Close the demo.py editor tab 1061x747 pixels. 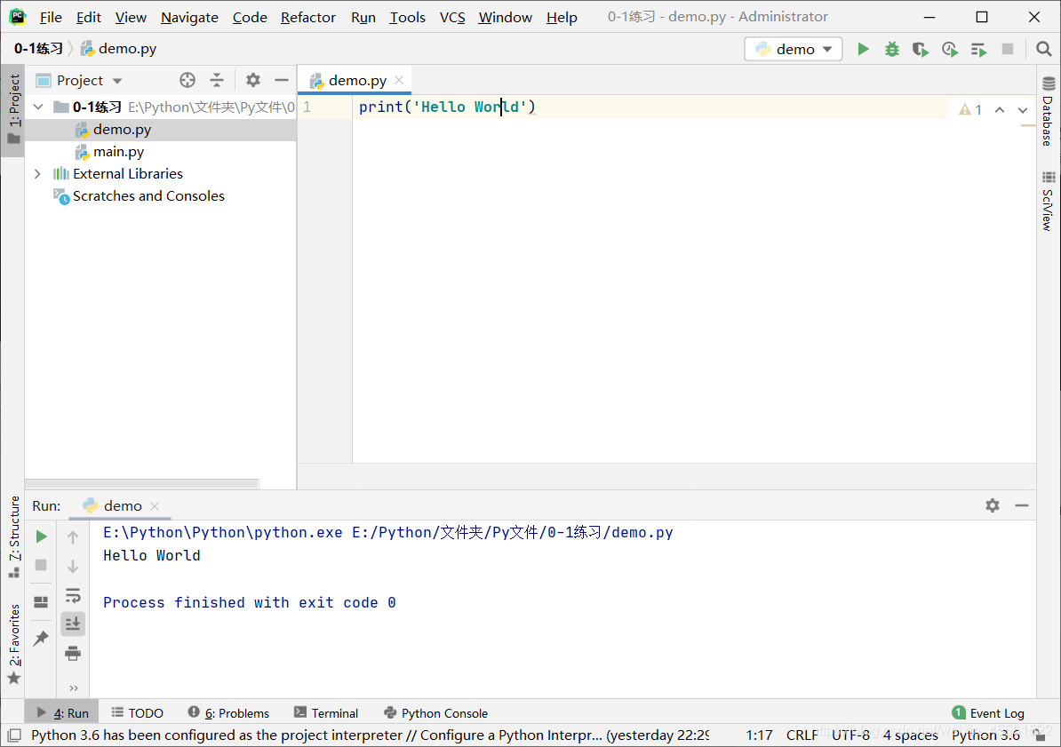399,81
